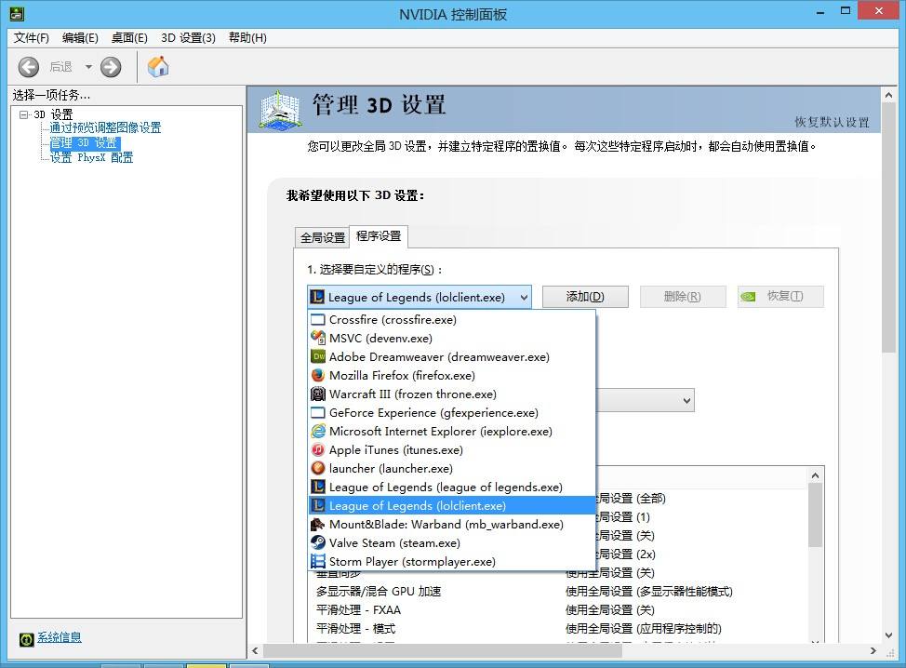The height and width of the screenshot is (668, 906).
Task: Choose Storm Player (stormplayer.exe) entry
Action: pyautogui.click(x=452, y=561)
